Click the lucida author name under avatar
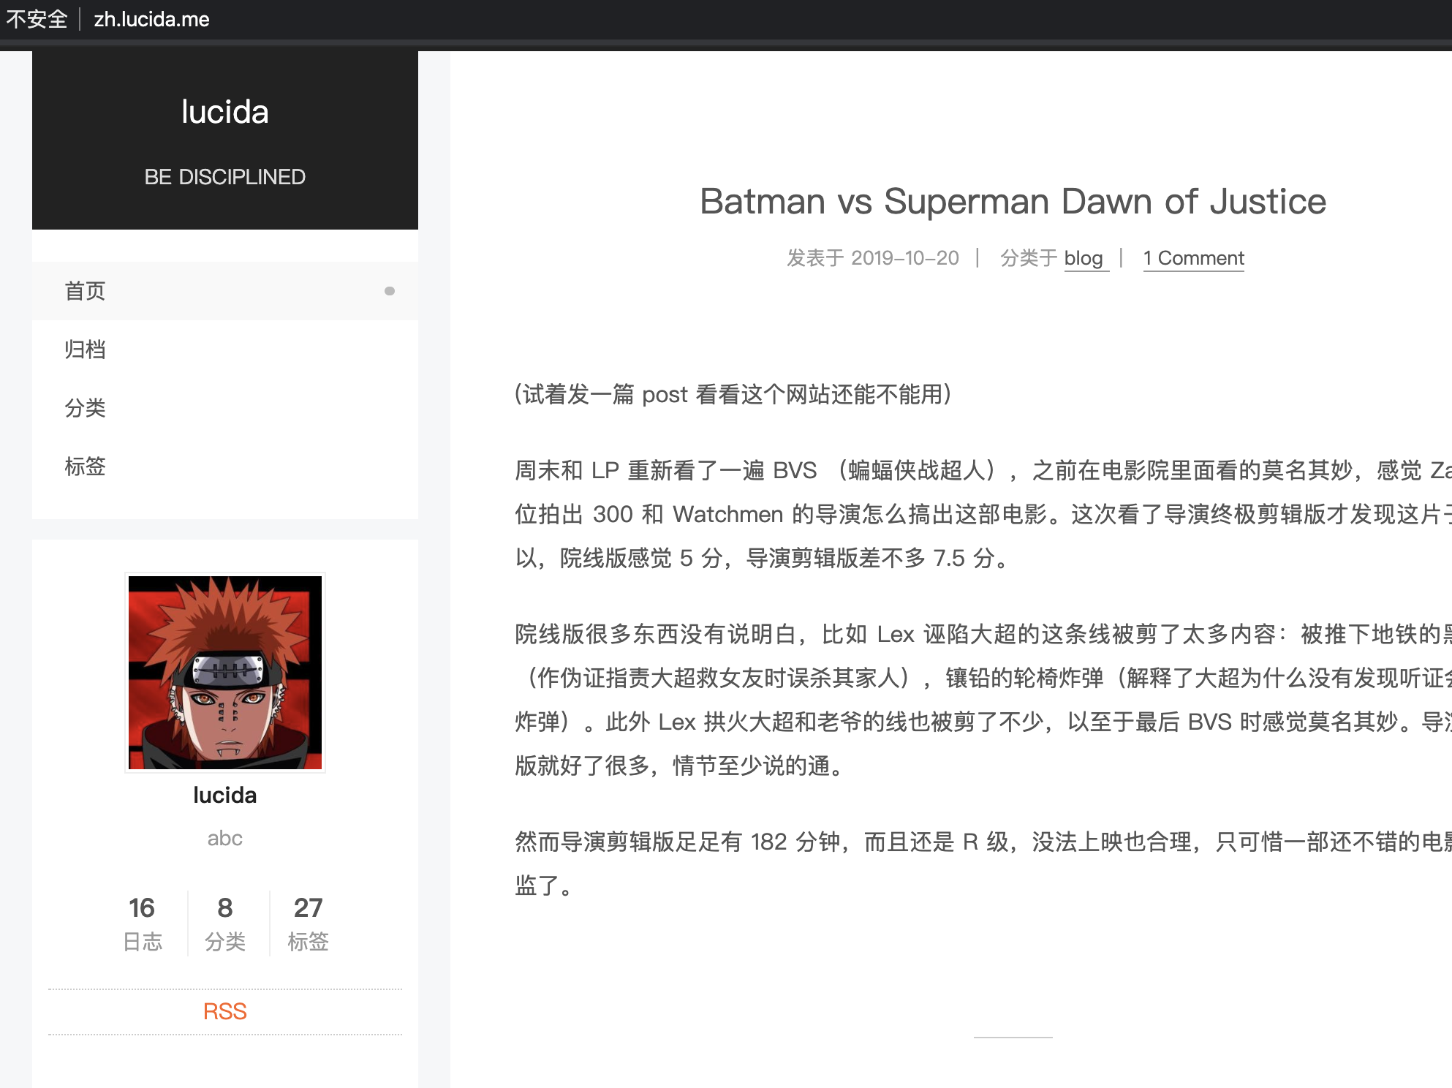Viewport: 1452px width, 1088px height. (224, 795)
